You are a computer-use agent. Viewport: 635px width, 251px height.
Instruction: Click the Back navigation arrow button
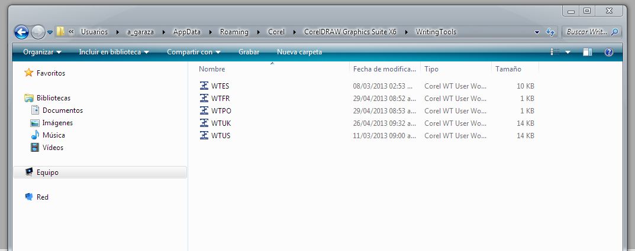(x=21, y=32)
